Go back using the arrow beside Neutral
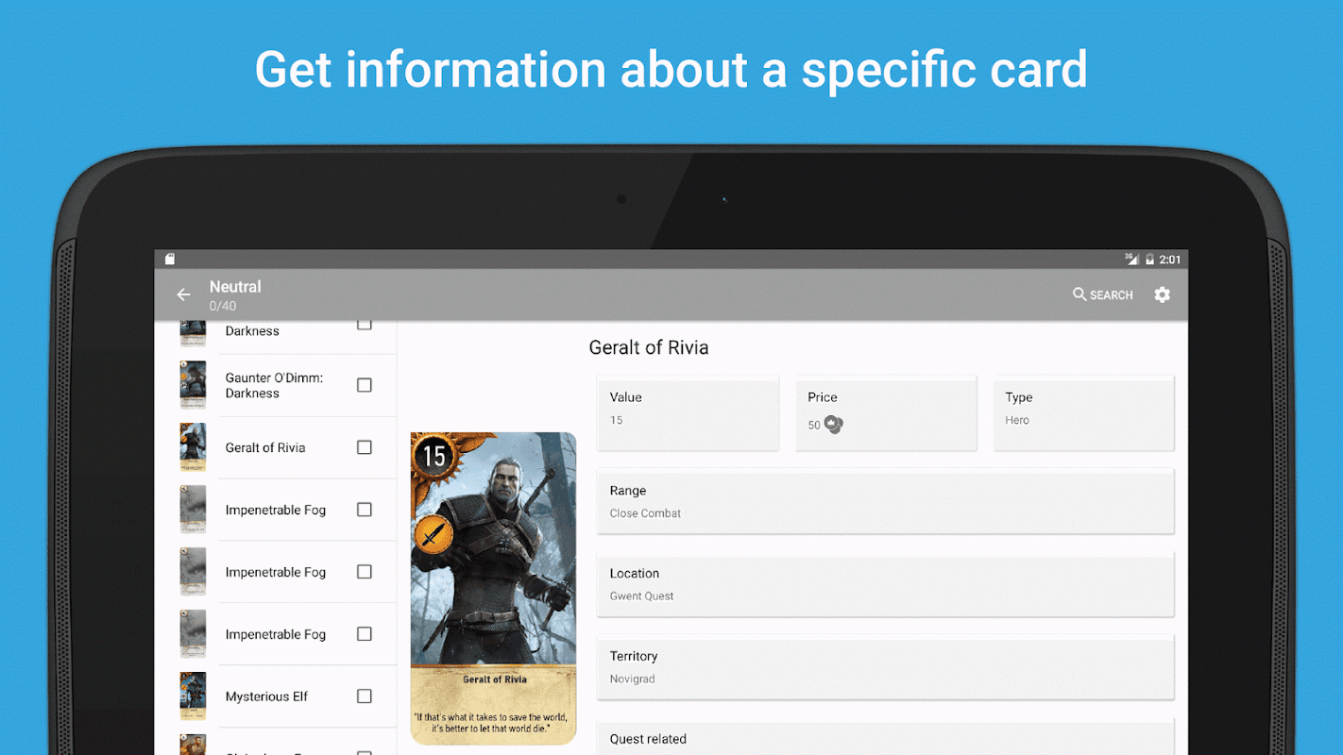Screen dimensions: 1343x755 click(x=184, y=295)
